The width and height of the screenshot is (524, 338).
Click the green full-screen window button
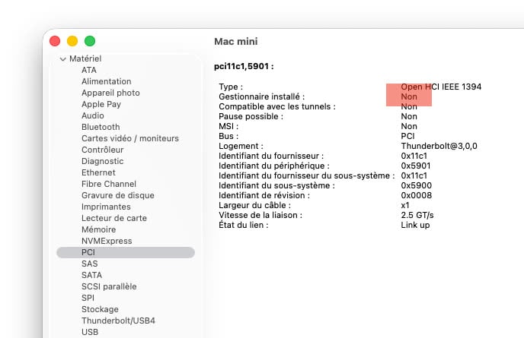pyautogui.click(x=90, y=41)
